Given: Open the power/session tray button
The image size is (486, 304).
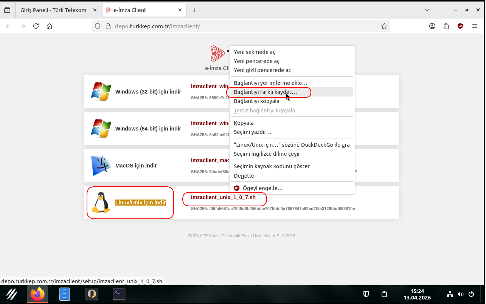Looking at the screenshot, I should 471,294.
